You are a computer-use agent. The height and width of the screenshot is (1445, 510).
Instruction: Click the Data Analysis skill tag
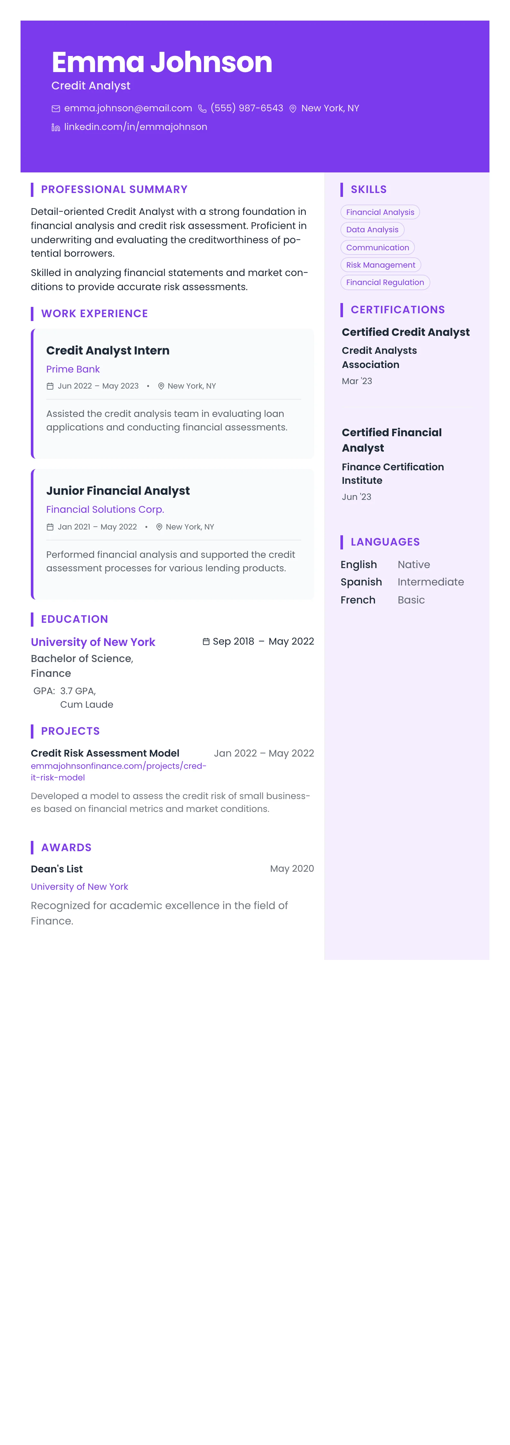pyautogui.click(x=372, y=229)
